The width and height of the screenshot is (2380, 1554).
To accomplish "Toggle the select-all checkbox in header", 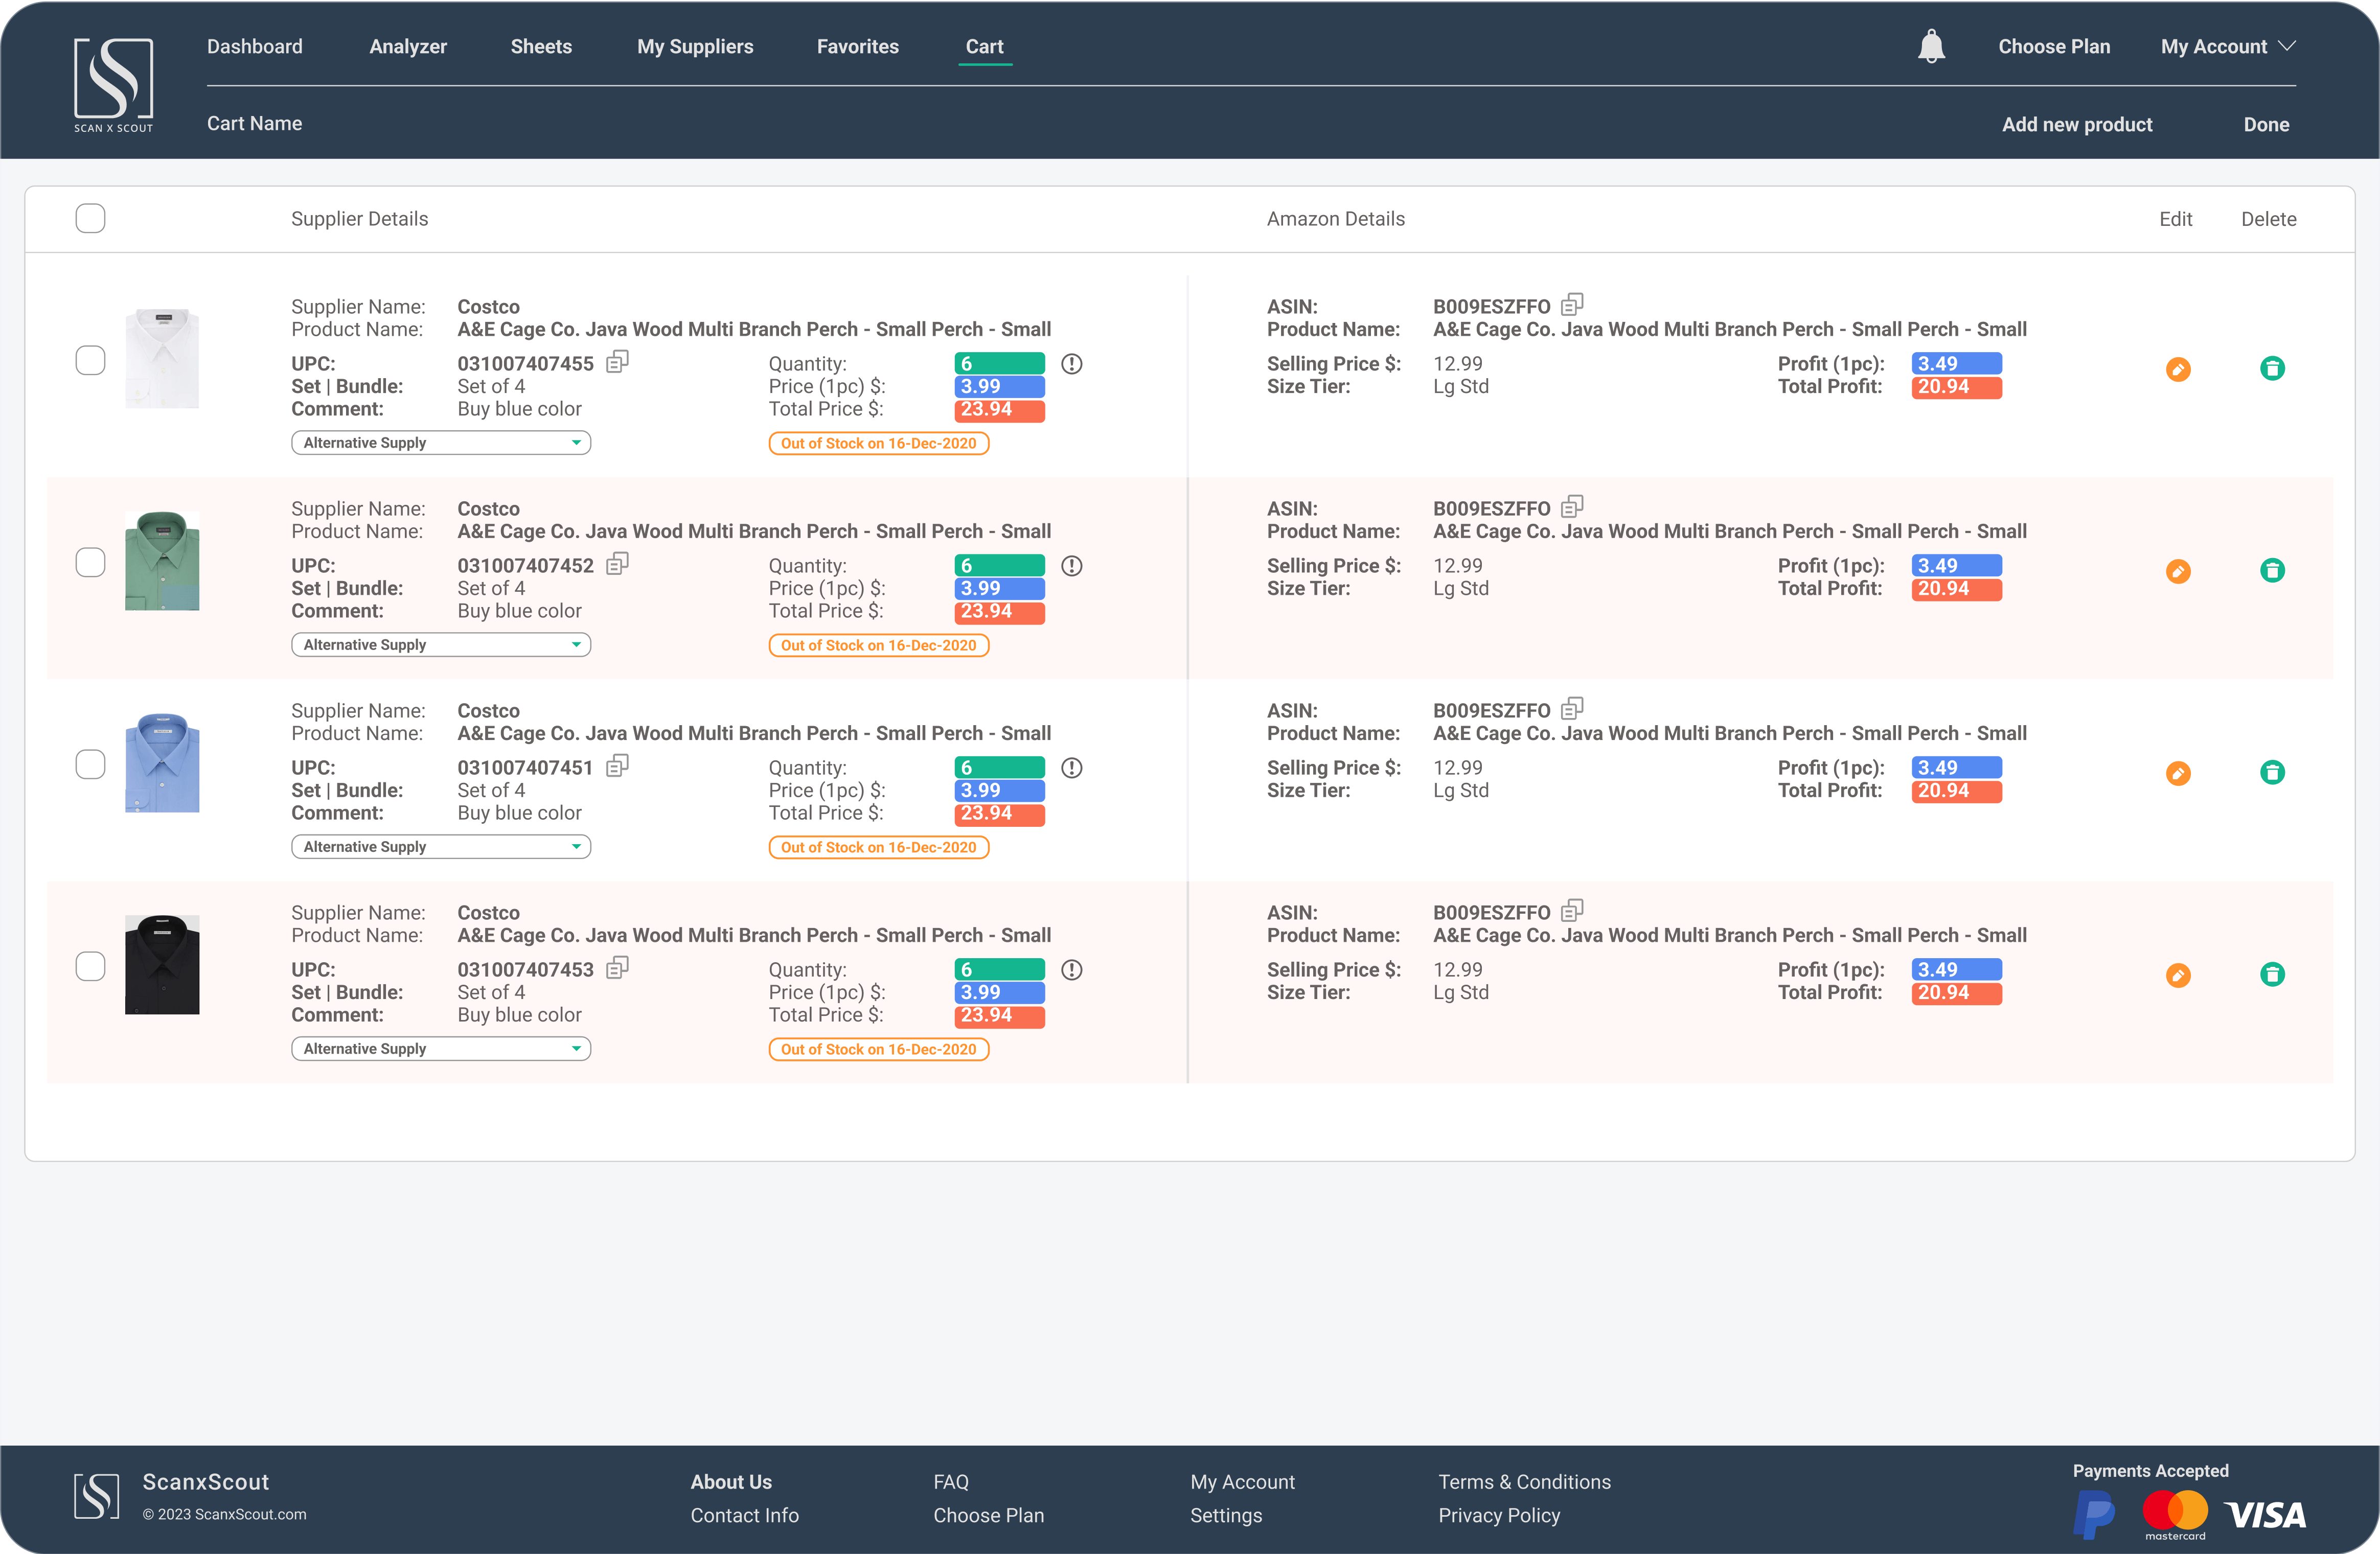I will coord(90,218).
